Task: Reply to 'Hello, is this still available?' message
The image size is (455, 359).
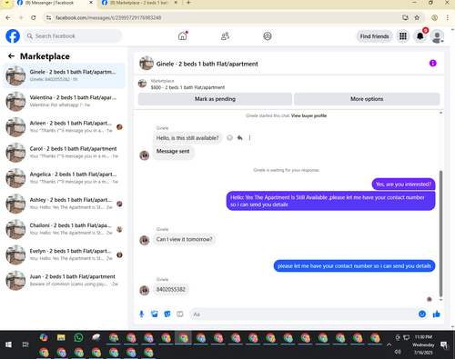Action: tap(240, 138)
